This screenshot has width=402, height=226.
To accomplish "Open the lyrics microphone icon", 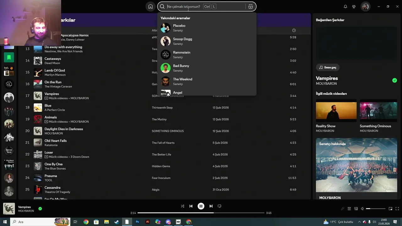I will point(343,209).
